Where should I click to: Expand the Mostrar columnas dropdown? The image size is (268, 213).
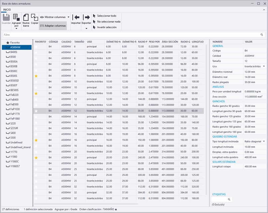[x=68, y=17]
